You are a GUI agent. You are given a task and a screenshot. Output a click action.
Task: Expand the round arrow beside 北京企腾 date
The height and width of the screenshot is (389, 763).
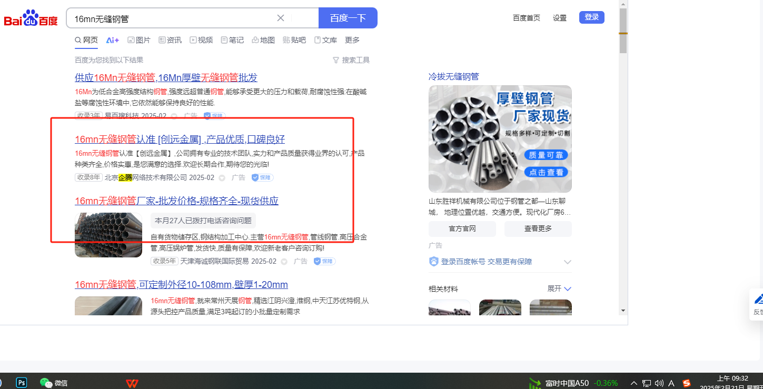[x=222, y=178]
